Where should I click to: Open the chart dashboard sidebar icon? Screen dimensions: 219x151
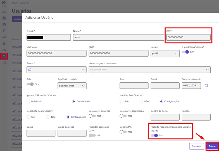tap(4, 12)
